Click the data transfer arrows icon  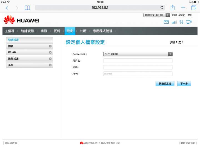pyautogui.click(x=181, y=22)
